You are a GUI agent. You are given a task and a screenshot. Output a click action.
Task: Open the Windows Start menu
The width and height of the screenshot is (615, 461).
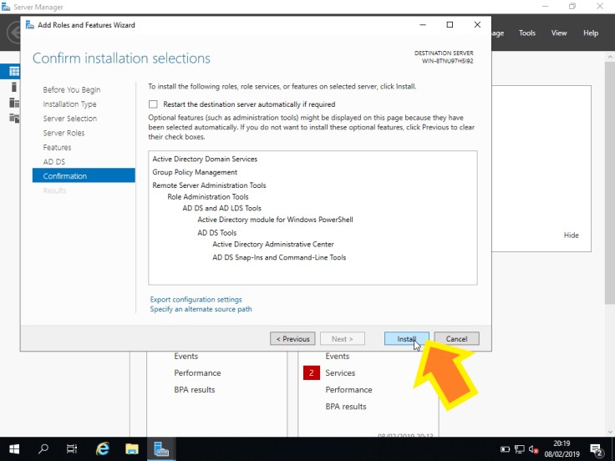[15, 448]
